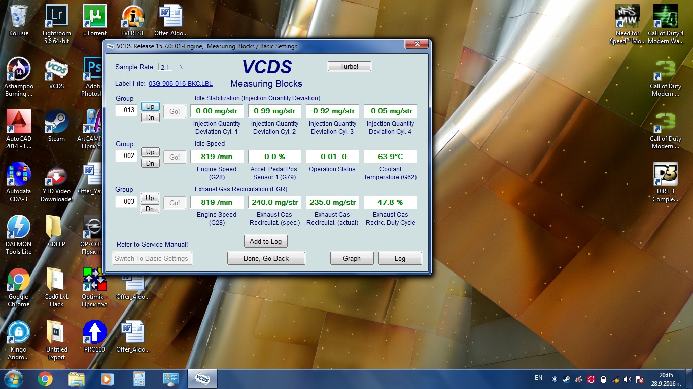Image resolution: width=693 pixels, height=389 pixels.
Task: Click Done, Go Back button
Action: (266, 258)
